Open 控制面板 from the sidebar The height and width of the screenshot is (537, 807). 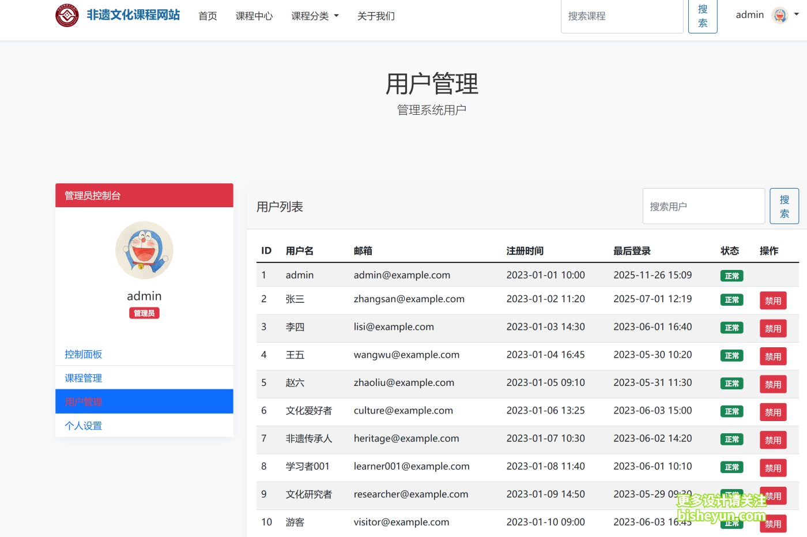(83, 354)
